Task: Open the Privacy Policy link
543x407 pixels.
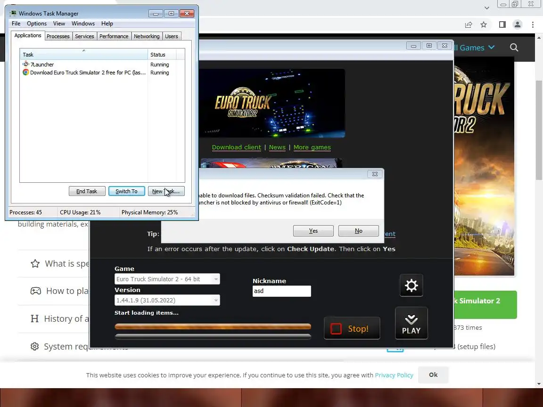Action: (394, 375)
